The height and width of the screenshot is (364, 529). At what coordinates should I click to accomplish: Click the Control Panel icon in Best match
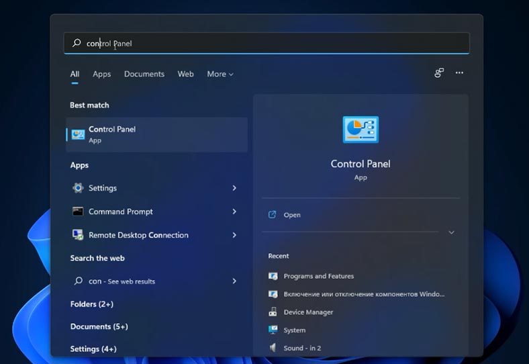(x=78, y=134)
